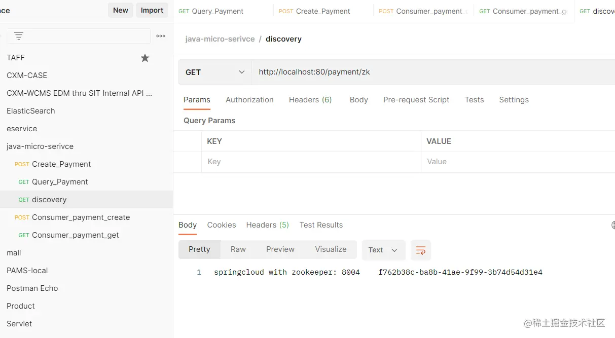Open the Query_Payment request tab
This screenshot has height=338, width=615.
(x=218, y=11)
